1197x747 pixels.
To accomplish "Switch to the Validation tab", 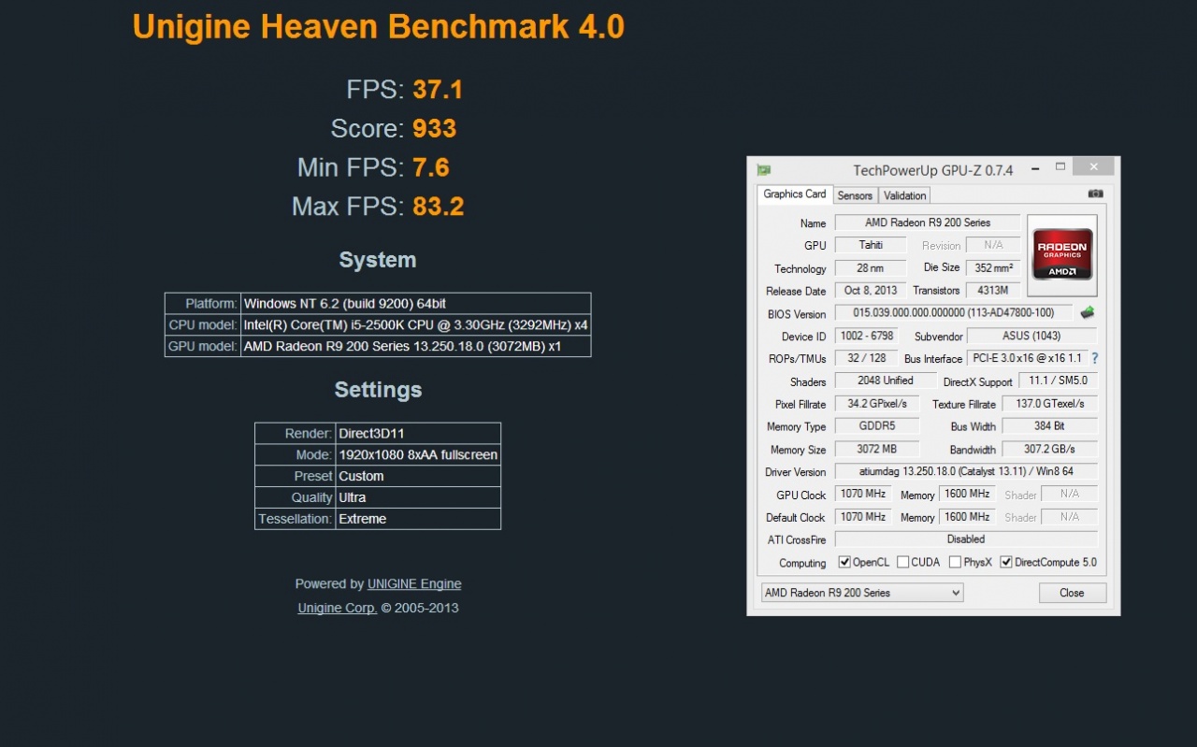I will (904, 195).
